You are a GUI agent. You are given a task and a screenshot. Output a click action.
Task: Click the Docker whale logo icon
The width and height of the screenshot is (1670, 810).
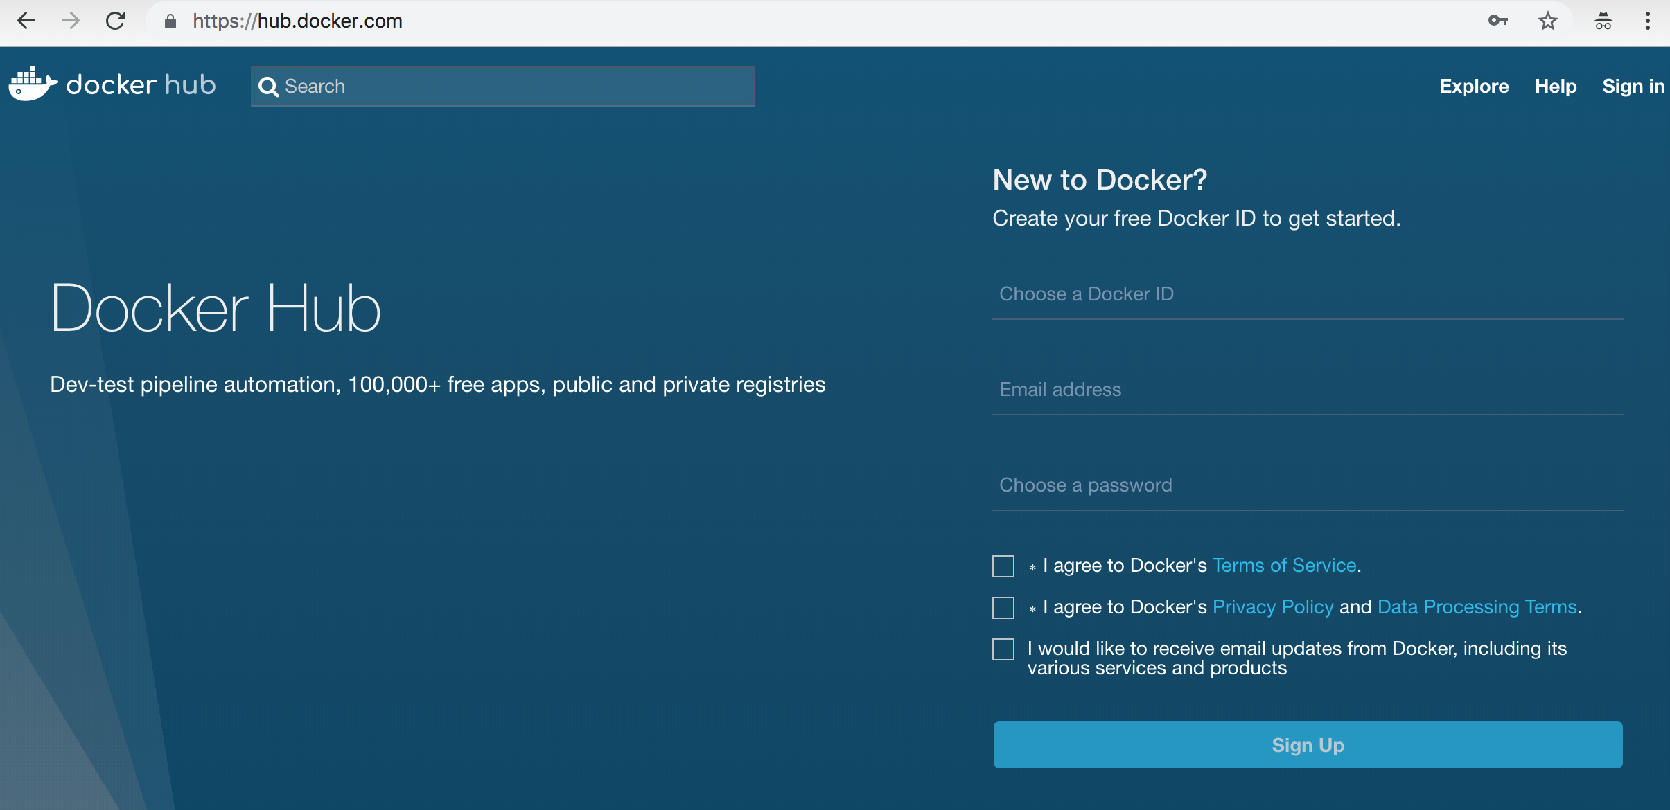click(x=32, y=84)
